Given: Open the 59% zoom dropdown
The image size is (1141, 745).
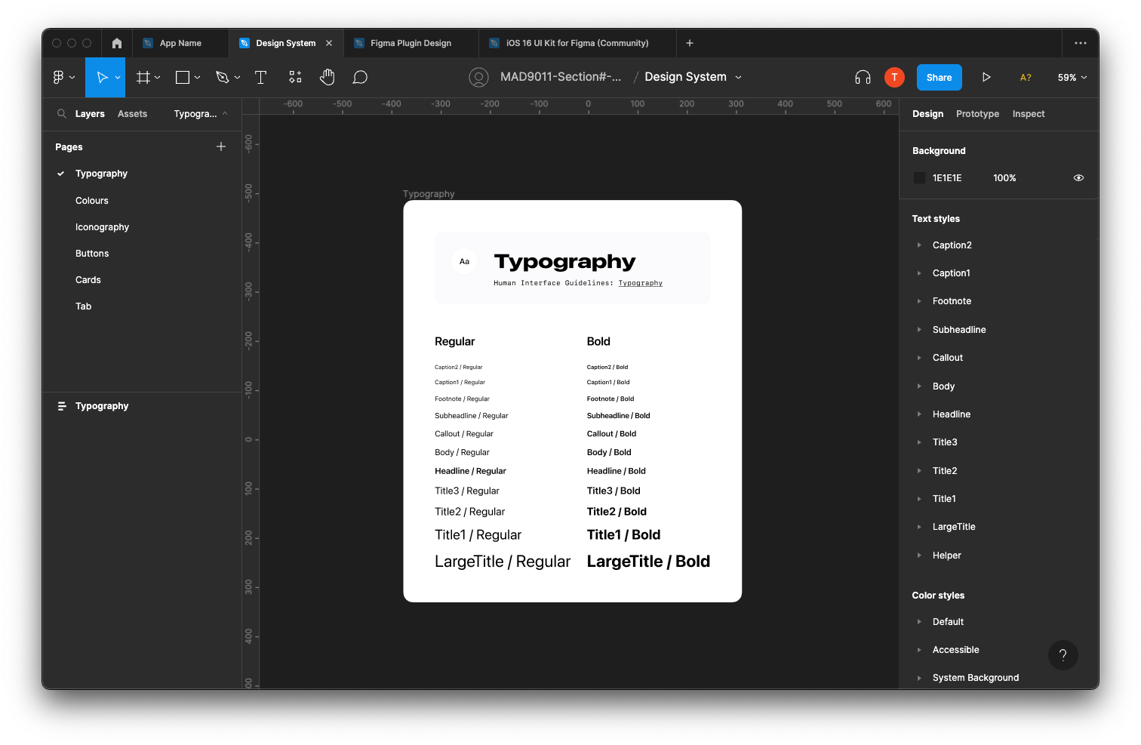Looking at the screenshot, I should 1072,77.
